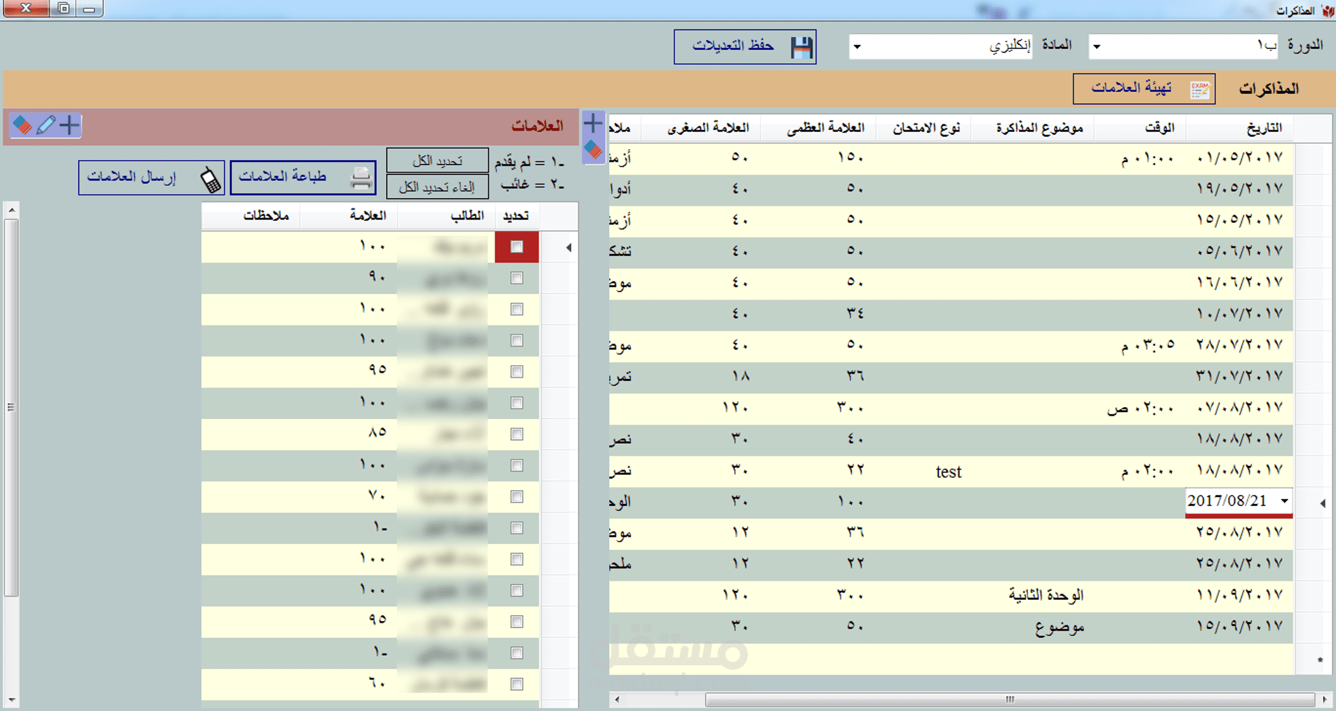Toggle the checkbox in the red highlighted row
Screen dimensions: 1336x711
pos(516,247)
